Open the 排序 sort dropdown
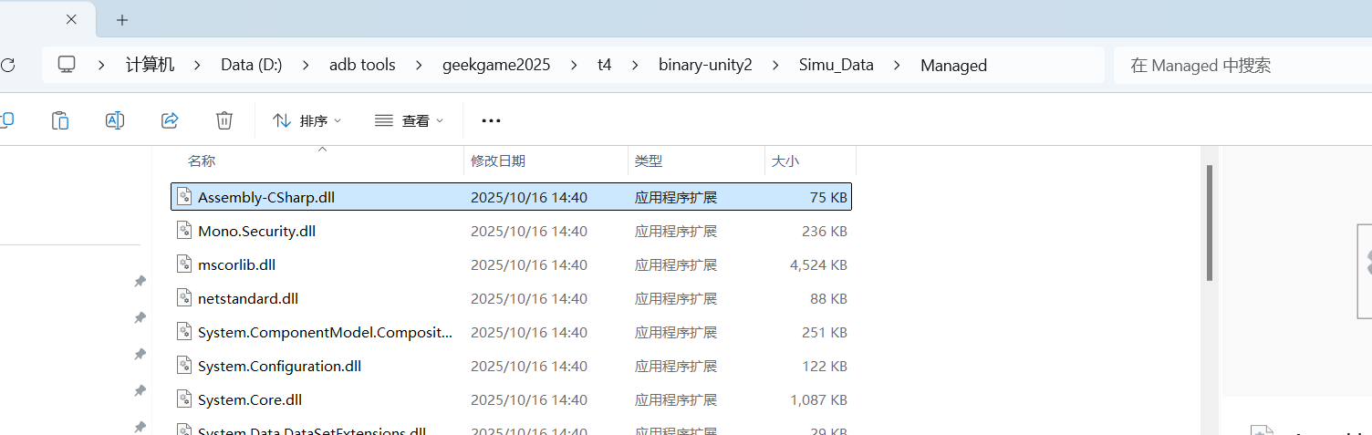 tap(307, 120)
